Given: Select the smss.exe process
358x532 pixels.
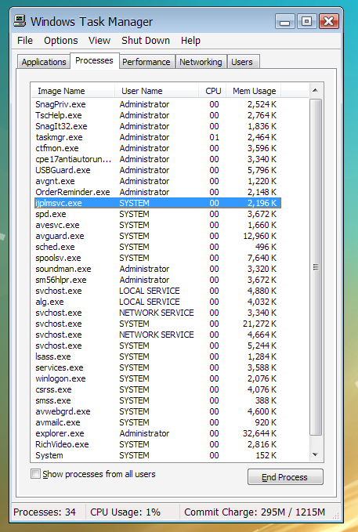Looking at the screenshot, I should click(x=157, y=400).
